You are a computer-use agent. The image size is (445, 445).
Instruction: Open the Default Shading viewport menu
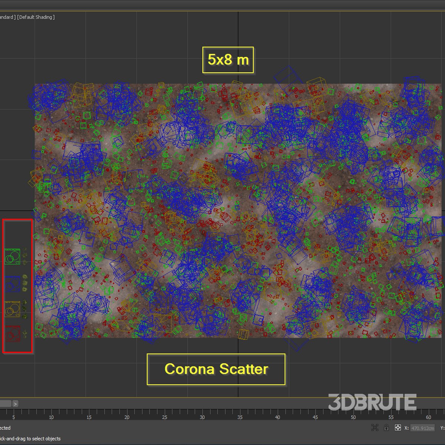tap(36, 17)
